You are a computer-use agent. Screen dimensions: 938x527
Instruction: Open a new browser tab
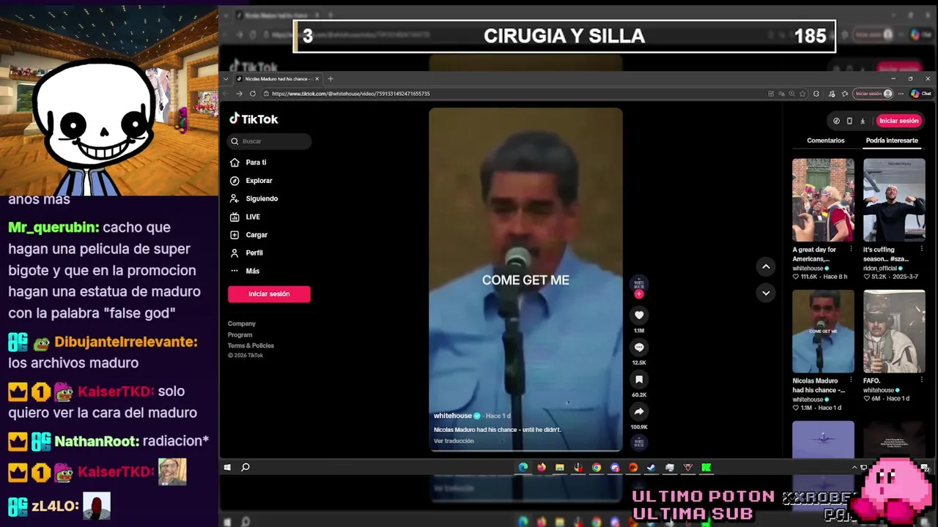coord(330,78)
